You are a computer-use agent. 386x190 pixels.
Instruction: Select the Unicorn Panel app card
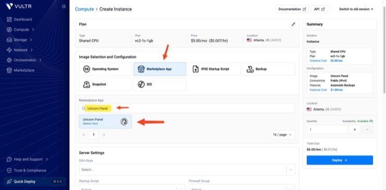[x=105, y=122]
